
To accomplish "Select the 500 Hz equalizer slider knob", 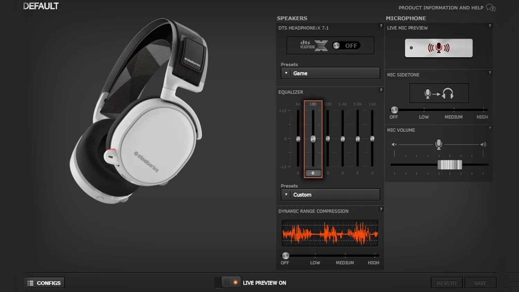I will 328,139.
